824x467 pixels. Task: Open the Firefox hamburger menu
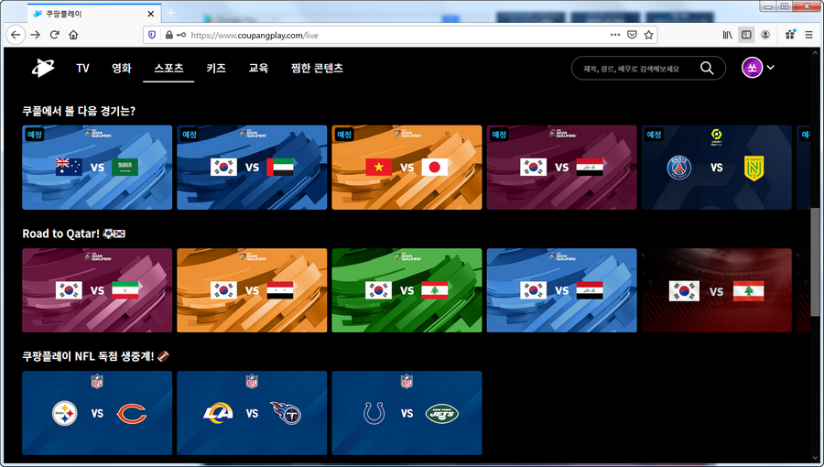tap(808, 35)
